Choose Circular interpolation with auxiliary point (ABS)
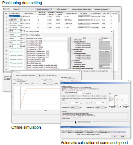This screenshot has height=145, width=133. [42, 65]
